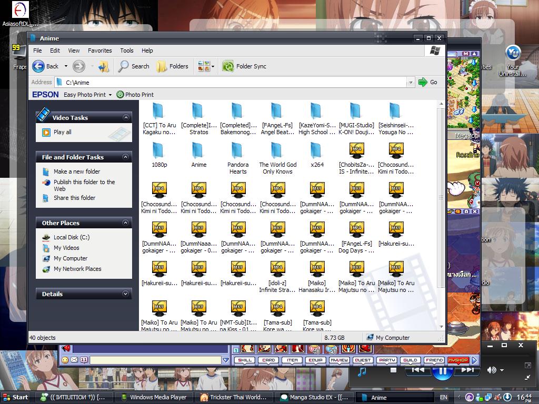Select The World God Only Knows folder
The width and height of the screenshot is (539, 404).
coord(278,158)
